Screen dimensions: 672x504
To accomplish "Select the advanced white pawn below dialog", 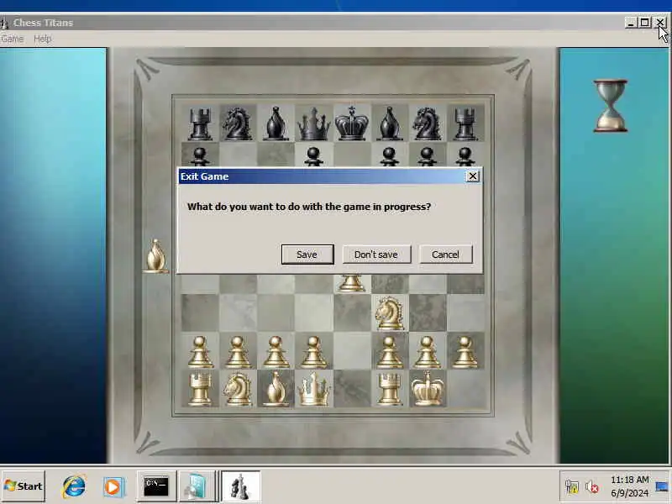I will coord(351,283).
